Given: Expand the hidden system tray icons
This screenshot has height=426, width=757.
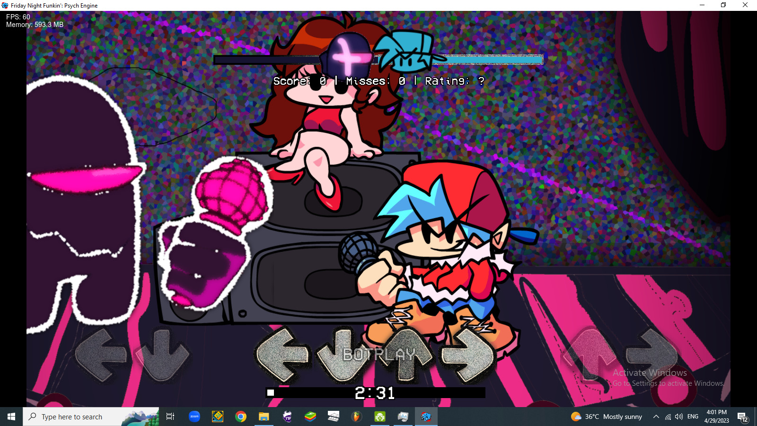Looking at the screenshot, I should coord(656,417).
